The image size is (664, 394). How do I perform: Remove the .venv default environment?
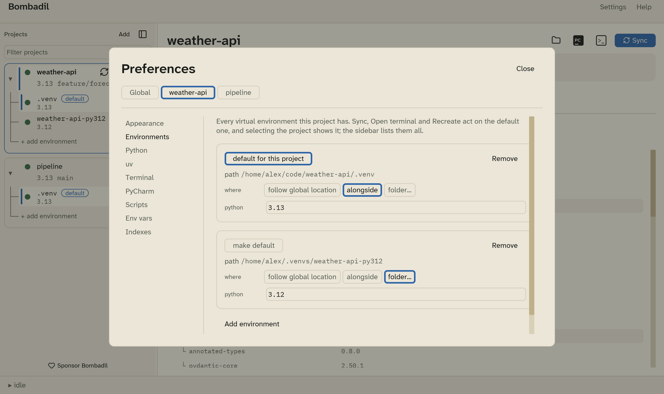(505, 158)
